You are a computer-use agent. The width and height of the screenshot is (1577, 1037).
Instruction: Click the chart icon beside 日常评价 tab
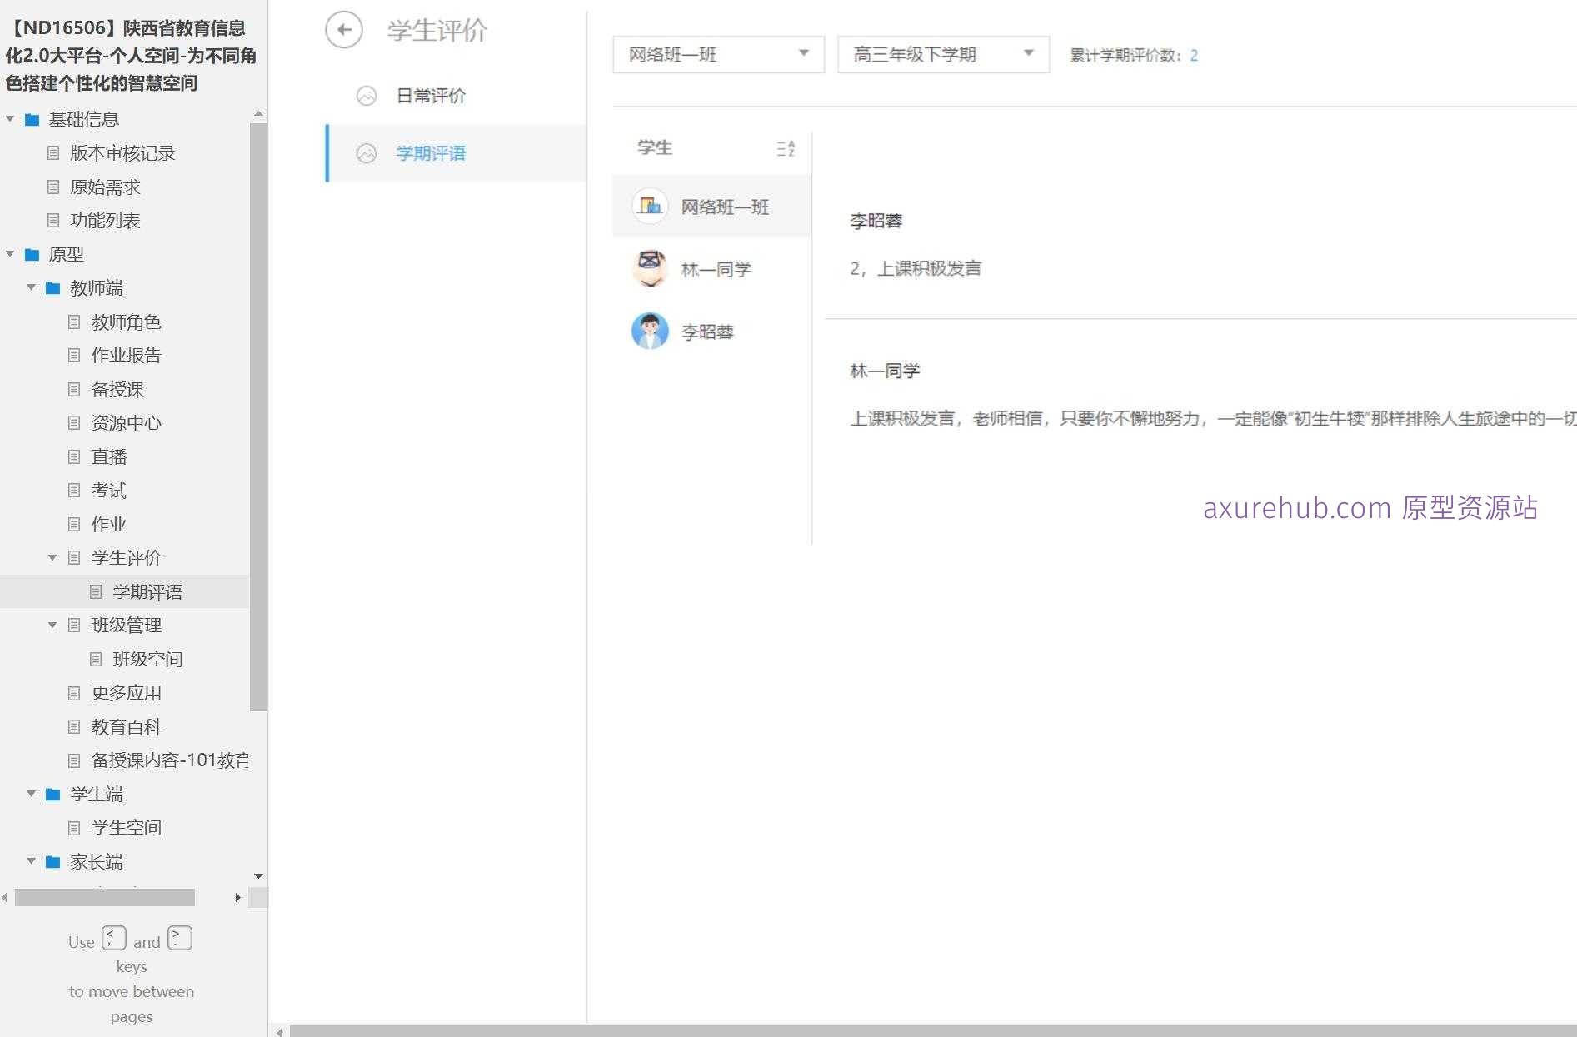click(x=367, y=96)
